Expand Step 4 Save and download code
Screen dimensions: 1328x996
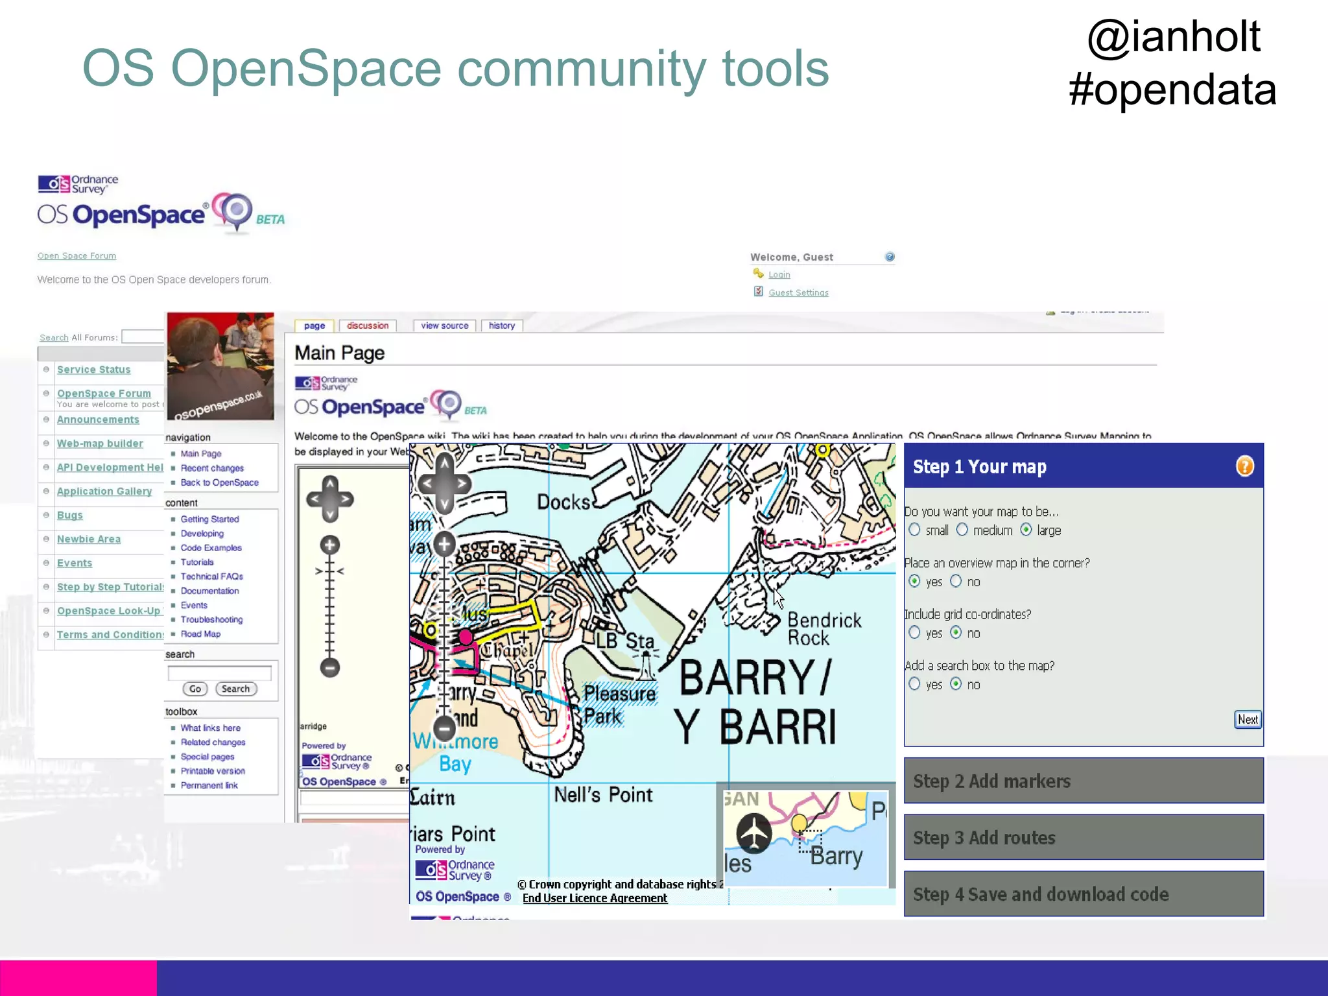pos(1084,894)
